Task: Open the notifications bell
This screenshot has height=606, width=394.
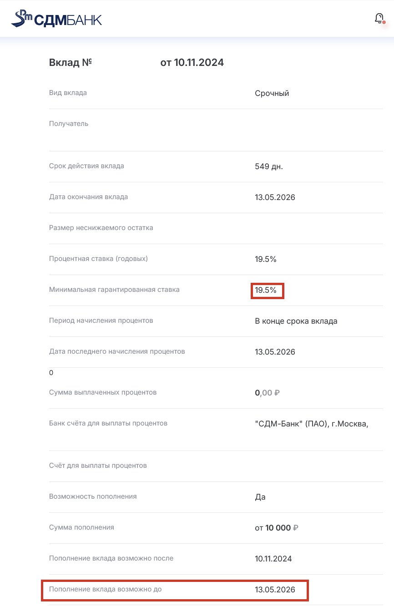Action: click(x=379, y=18)
